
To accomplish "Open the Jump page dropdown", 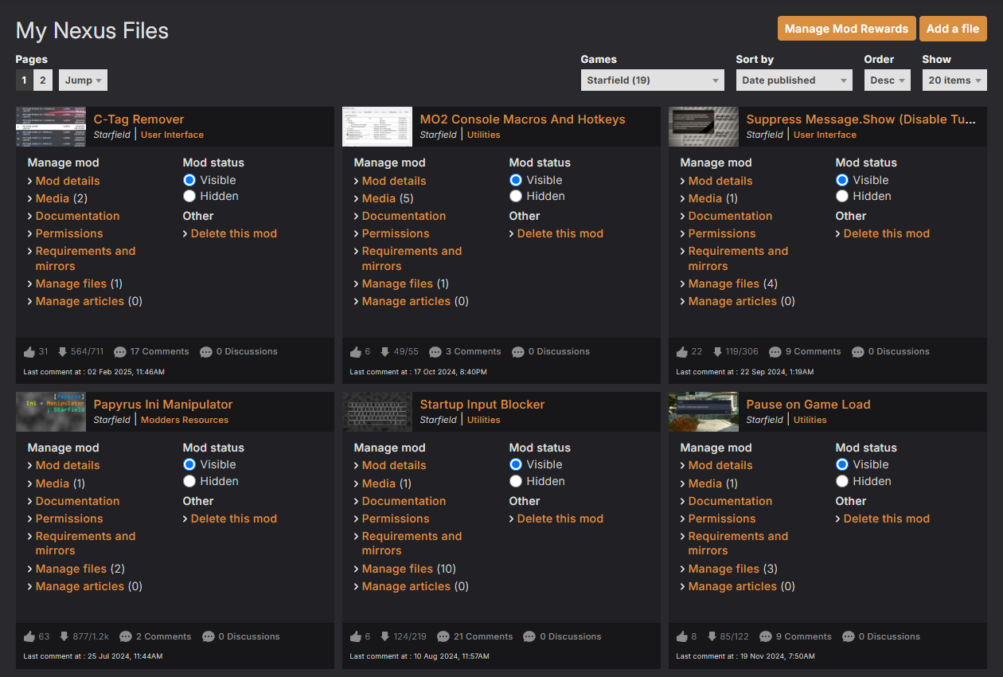I will click(x=83, y=80).
